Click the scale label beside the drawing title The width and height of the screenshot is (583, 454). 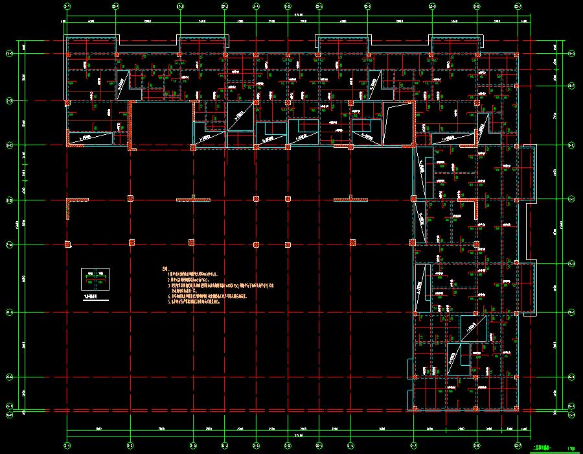tap(571, 448)
